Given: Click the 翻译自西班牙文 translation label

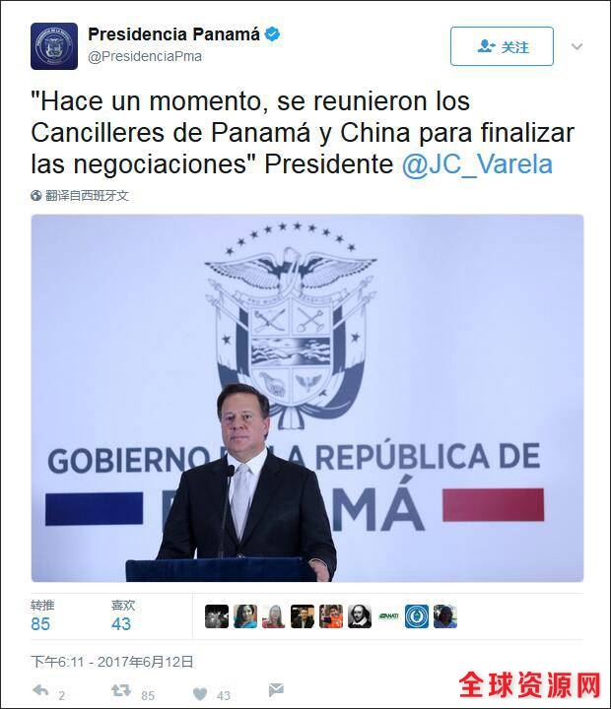Looking at the screenshot, I should coord(87,196).
